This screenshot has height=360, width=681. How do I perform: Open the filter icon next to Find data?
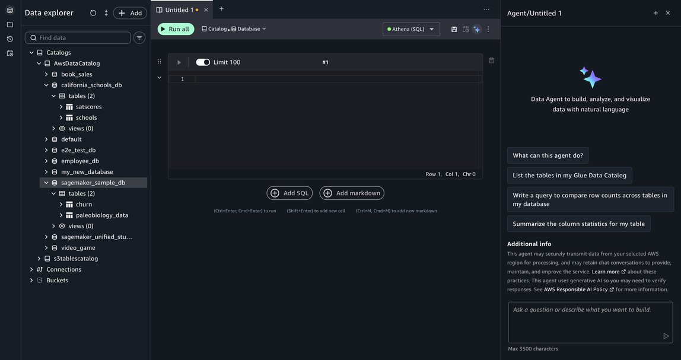pyautogui.click(x=139, y=38)
